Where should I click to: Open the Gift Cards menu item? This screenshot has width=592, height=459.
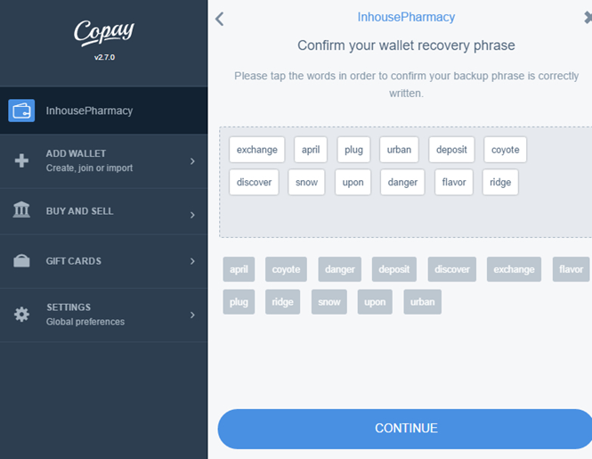104,261
